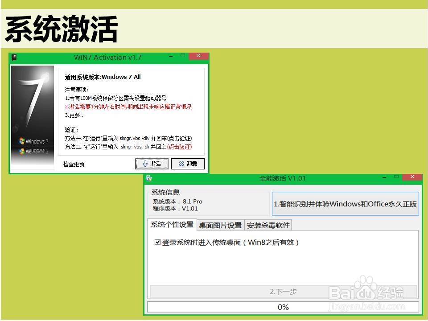Click 系统版本：8.1 Pro text
This screenshot has width=428, height=321.
pos(177,202)
